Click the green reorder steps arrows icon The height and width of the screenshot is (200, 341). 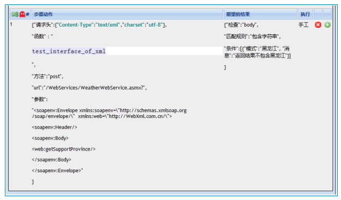[x=15, y=14]
